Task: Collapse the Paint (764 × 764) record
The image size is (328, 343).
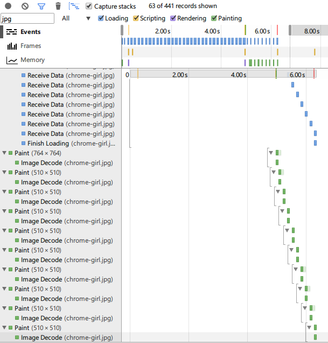Action: (x=4, y=153)
